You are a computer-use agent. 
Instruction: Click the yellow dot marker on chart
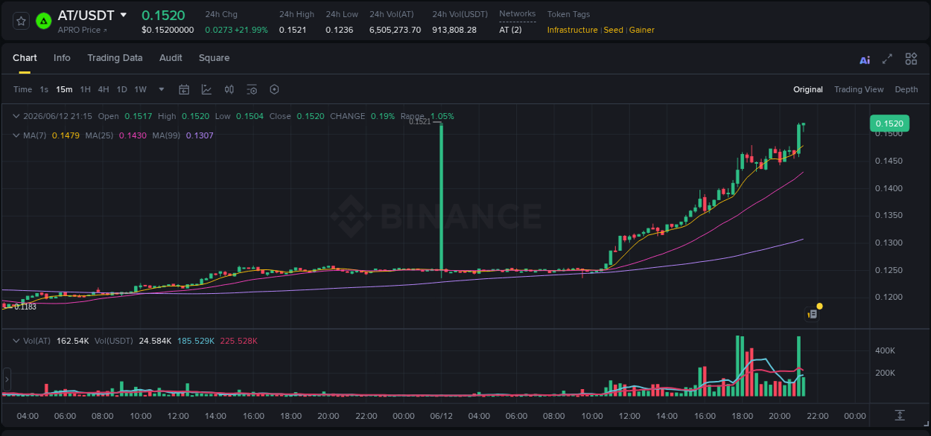pyautogui.click(x=819, y=306)
